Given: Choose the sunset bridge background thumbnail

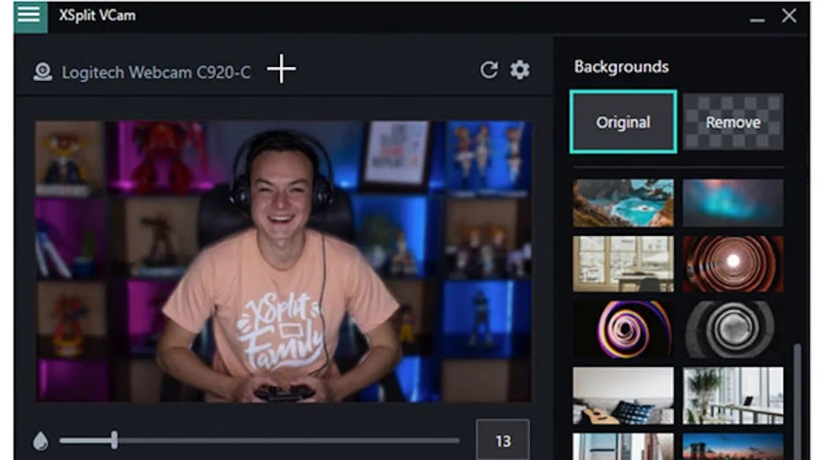Looking at the screenshot, I should pos(733,446).
